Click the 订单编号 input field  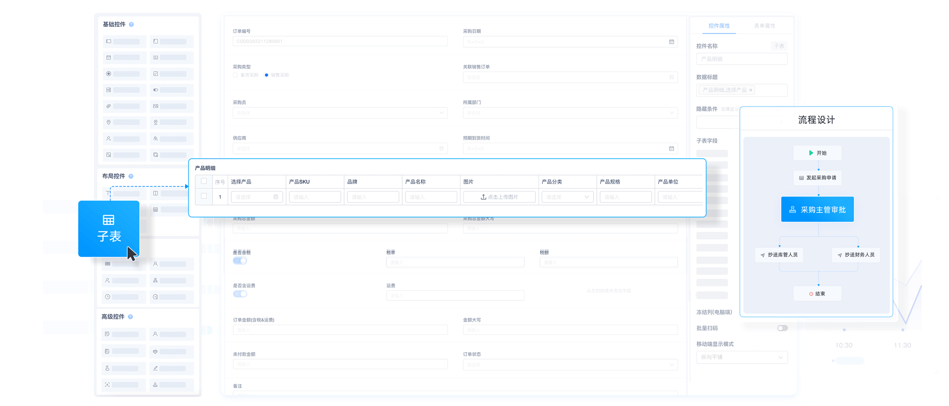pyautogui.click(x=340, y=41)
